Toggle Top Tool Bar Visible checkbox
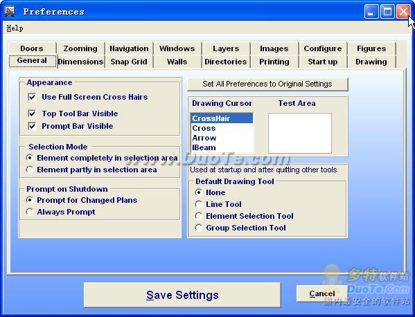The width and height of the screenshot is (415, 317). coord(32,114)
